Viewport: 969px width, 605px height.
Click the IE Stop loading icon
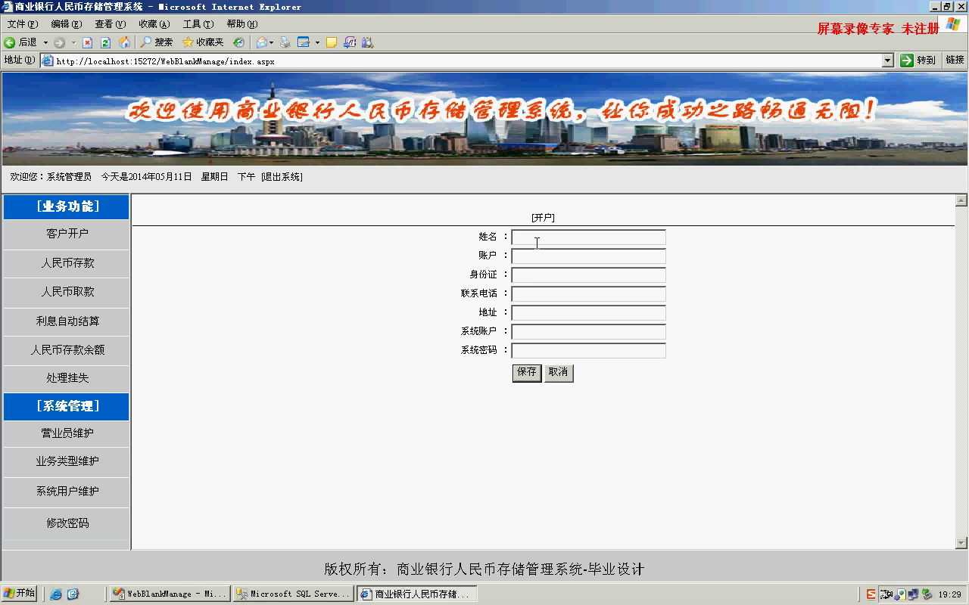[87, 42]
